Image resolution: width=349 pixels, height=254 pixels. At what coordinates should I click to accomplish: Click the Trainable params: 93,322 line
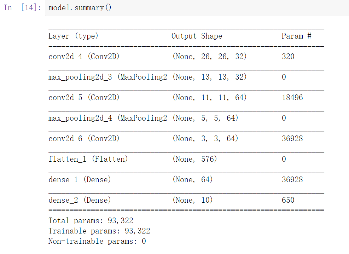99,231
